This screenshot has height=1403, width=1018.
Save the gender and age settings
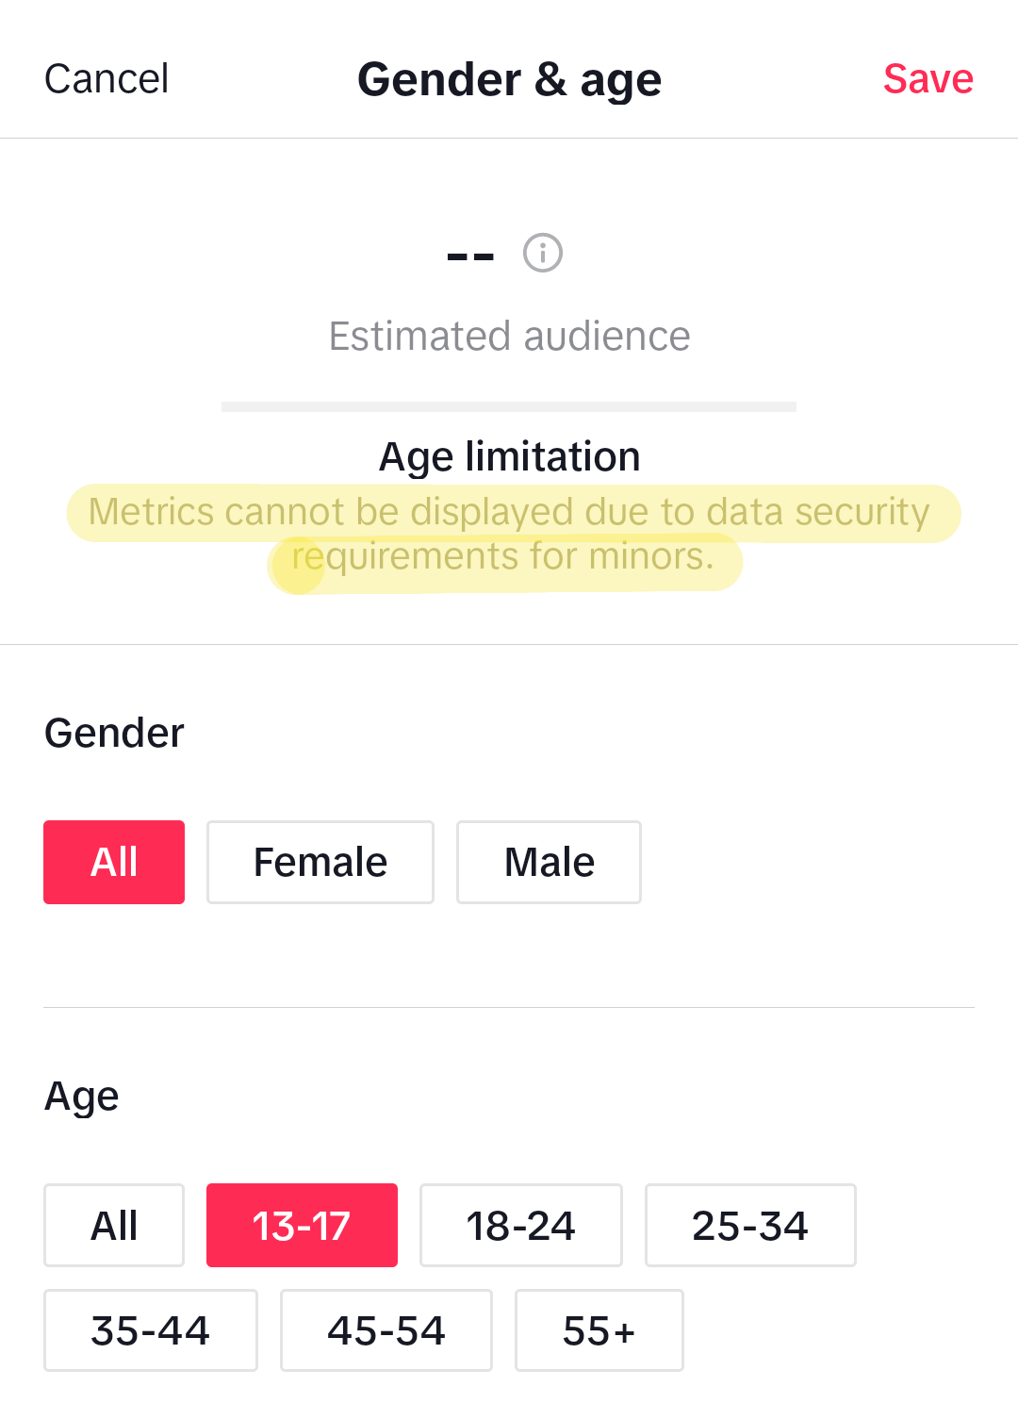pyautogui.click(x=928, y=79)
